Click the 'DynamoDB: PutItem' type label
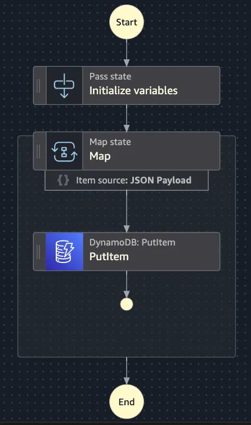Screen dimensions: 251x425 pyautogui.click(x=132, y=242)
